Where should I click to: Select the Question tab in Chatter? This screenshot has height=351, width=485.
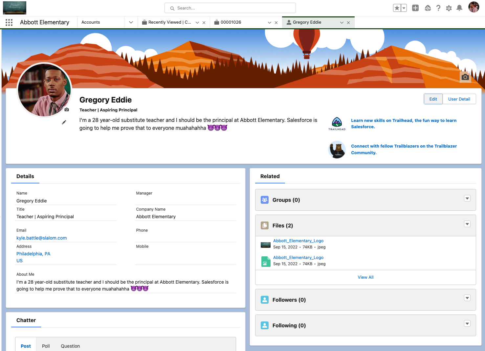(70, 346)
